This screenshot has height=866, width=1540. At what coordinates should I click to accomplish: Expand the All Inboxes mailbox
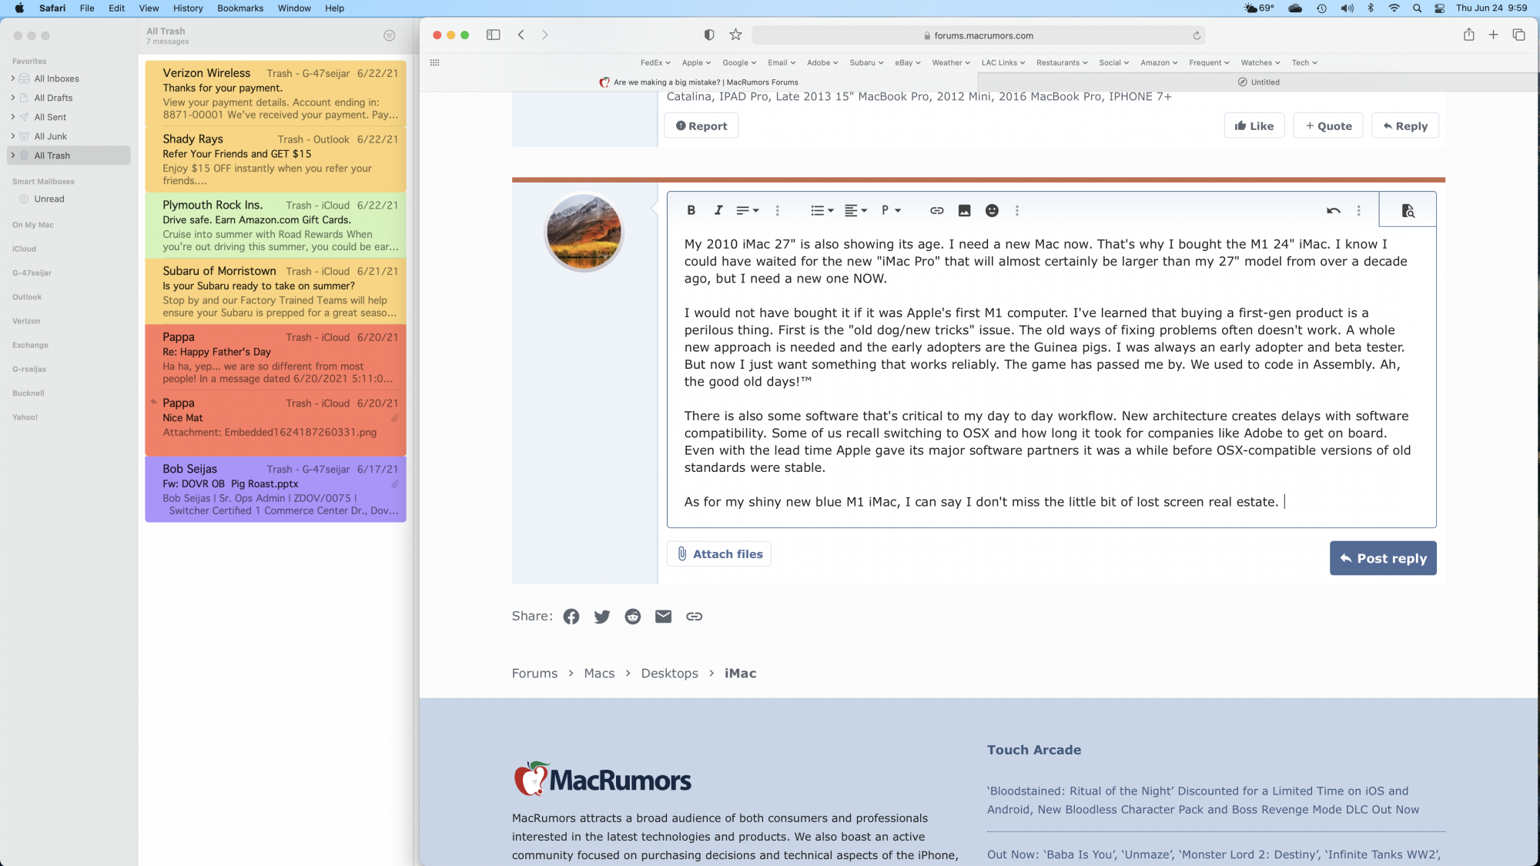tap(13, 79)
